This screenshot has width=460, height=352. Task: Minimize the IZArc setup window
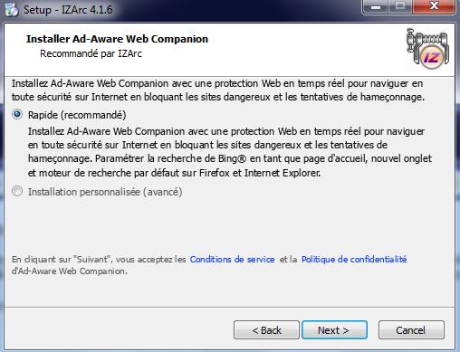click(x=376, y=6)
